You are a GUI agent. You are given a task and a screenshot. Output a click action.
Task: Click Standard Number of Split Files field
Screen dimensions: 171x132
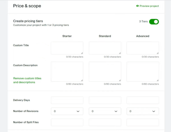point(105,122)
